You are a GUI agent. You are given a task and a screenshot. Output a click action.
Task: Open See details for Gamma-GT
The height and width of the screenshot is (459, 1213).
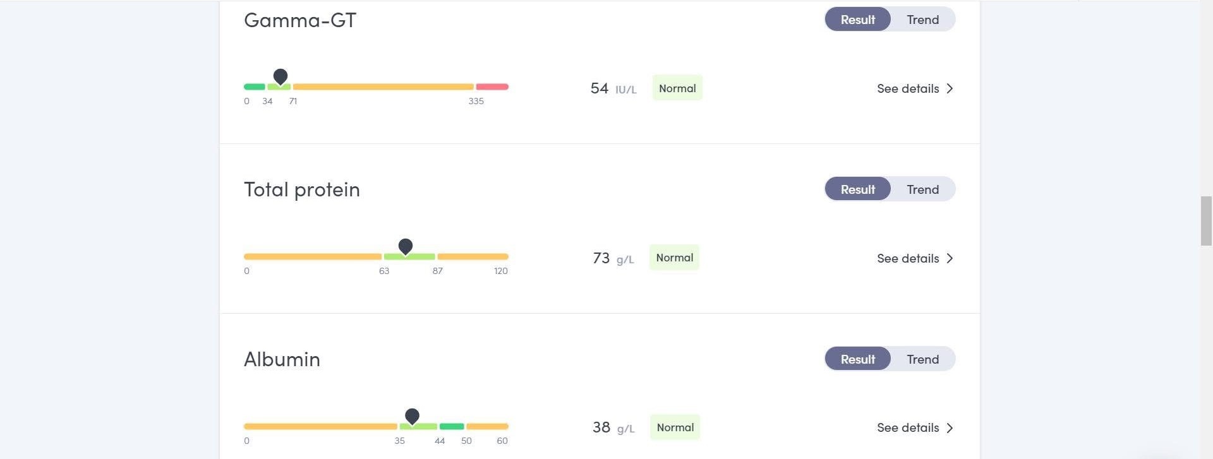[907, 89]
